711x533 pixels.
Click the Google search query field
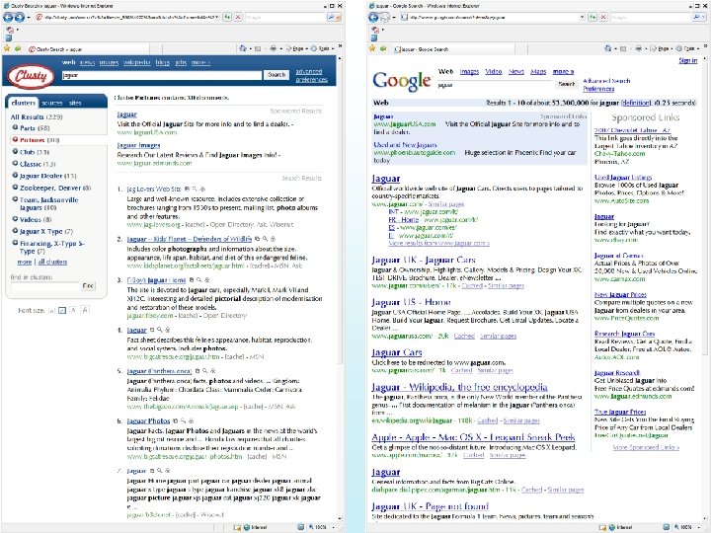pyautogui.click(x=496, y=84)
